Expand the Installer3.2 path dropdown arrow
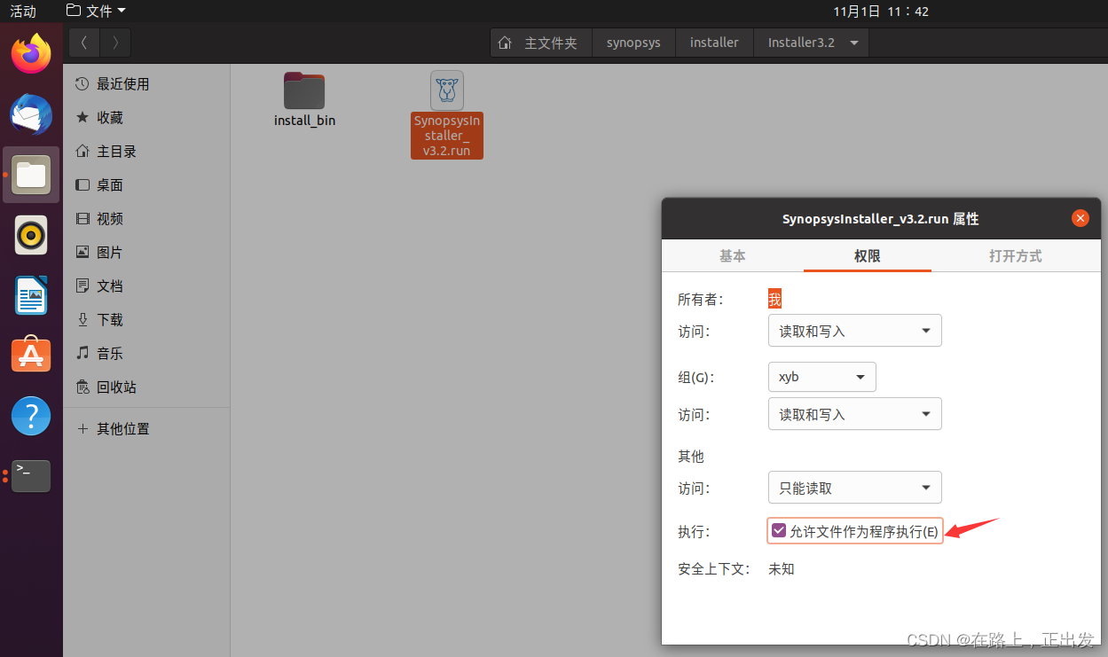 [x=854, y=43]
